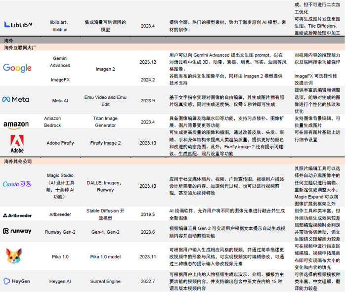The height and width of the screenshot is (292, 346).
Task: Click the Meta description about 5 秒钟
Action: click(x=226, y=101)
